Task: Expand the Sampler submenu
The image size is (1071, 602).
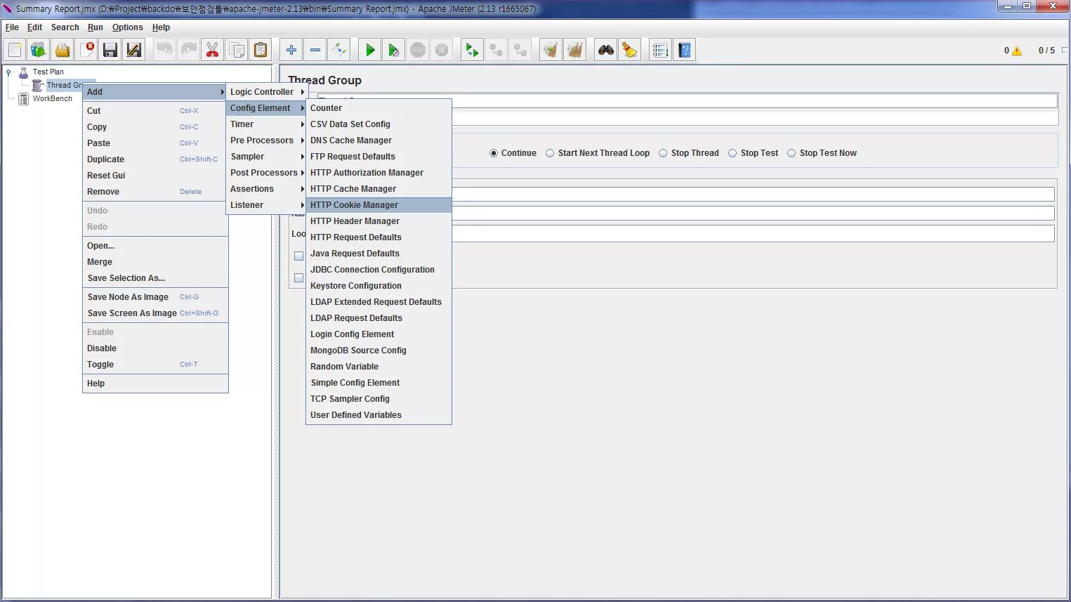Action: coord(267,157)
